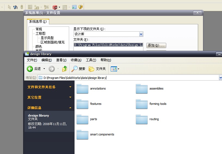Click the red SolidWorks cube icon
Image resolution: width=222 pixels, height=154 pixels.
pos(55,7)
